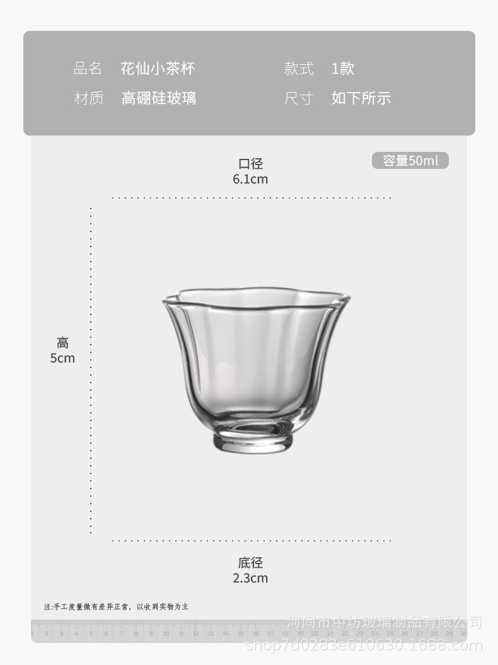The height and width of the screenshot is (665, 498).
Task: Click the 口径 6.1cm dimension label
Action: tap(250, 171)
